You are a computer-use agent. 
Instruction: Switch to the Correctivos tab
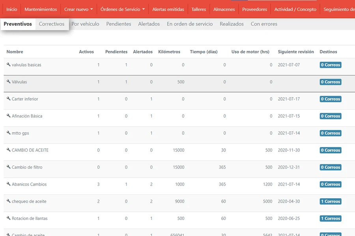point(52,24)
